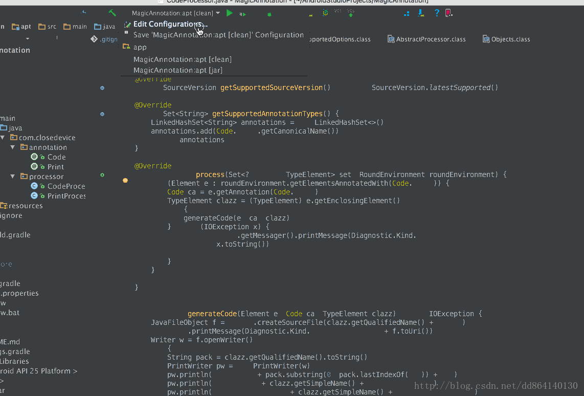Select the Code annotation file in tree
The height and width of the screenshot is (396, 584).
(x=57, y=157)
